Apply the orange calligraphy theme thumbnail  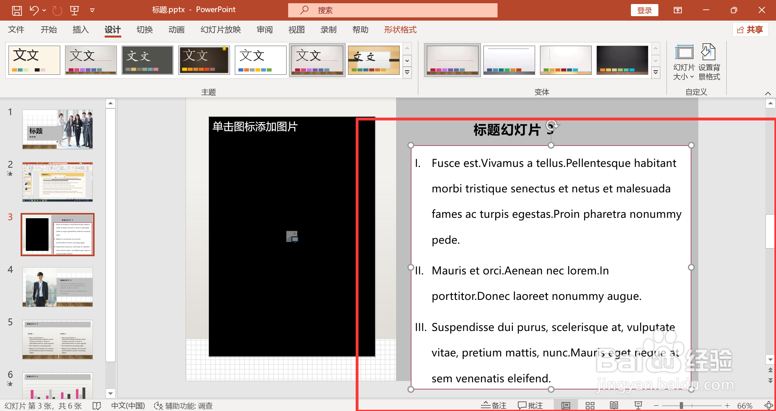click(374, 60)
